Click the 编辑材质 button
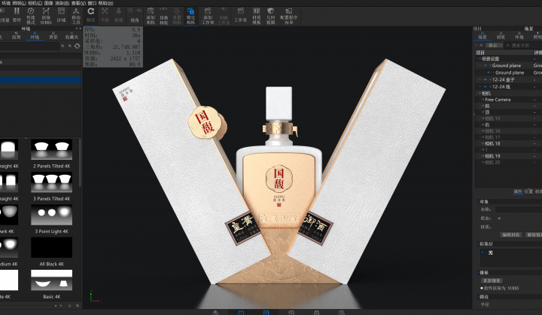 click(511, 234)
